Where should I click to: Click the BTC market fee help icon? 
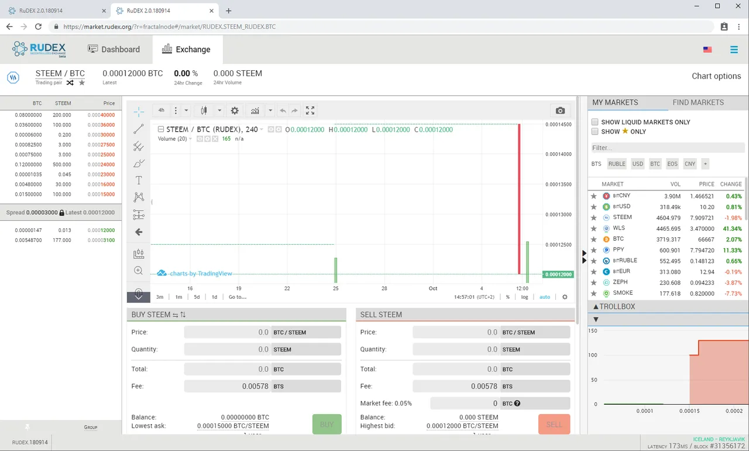517,403
